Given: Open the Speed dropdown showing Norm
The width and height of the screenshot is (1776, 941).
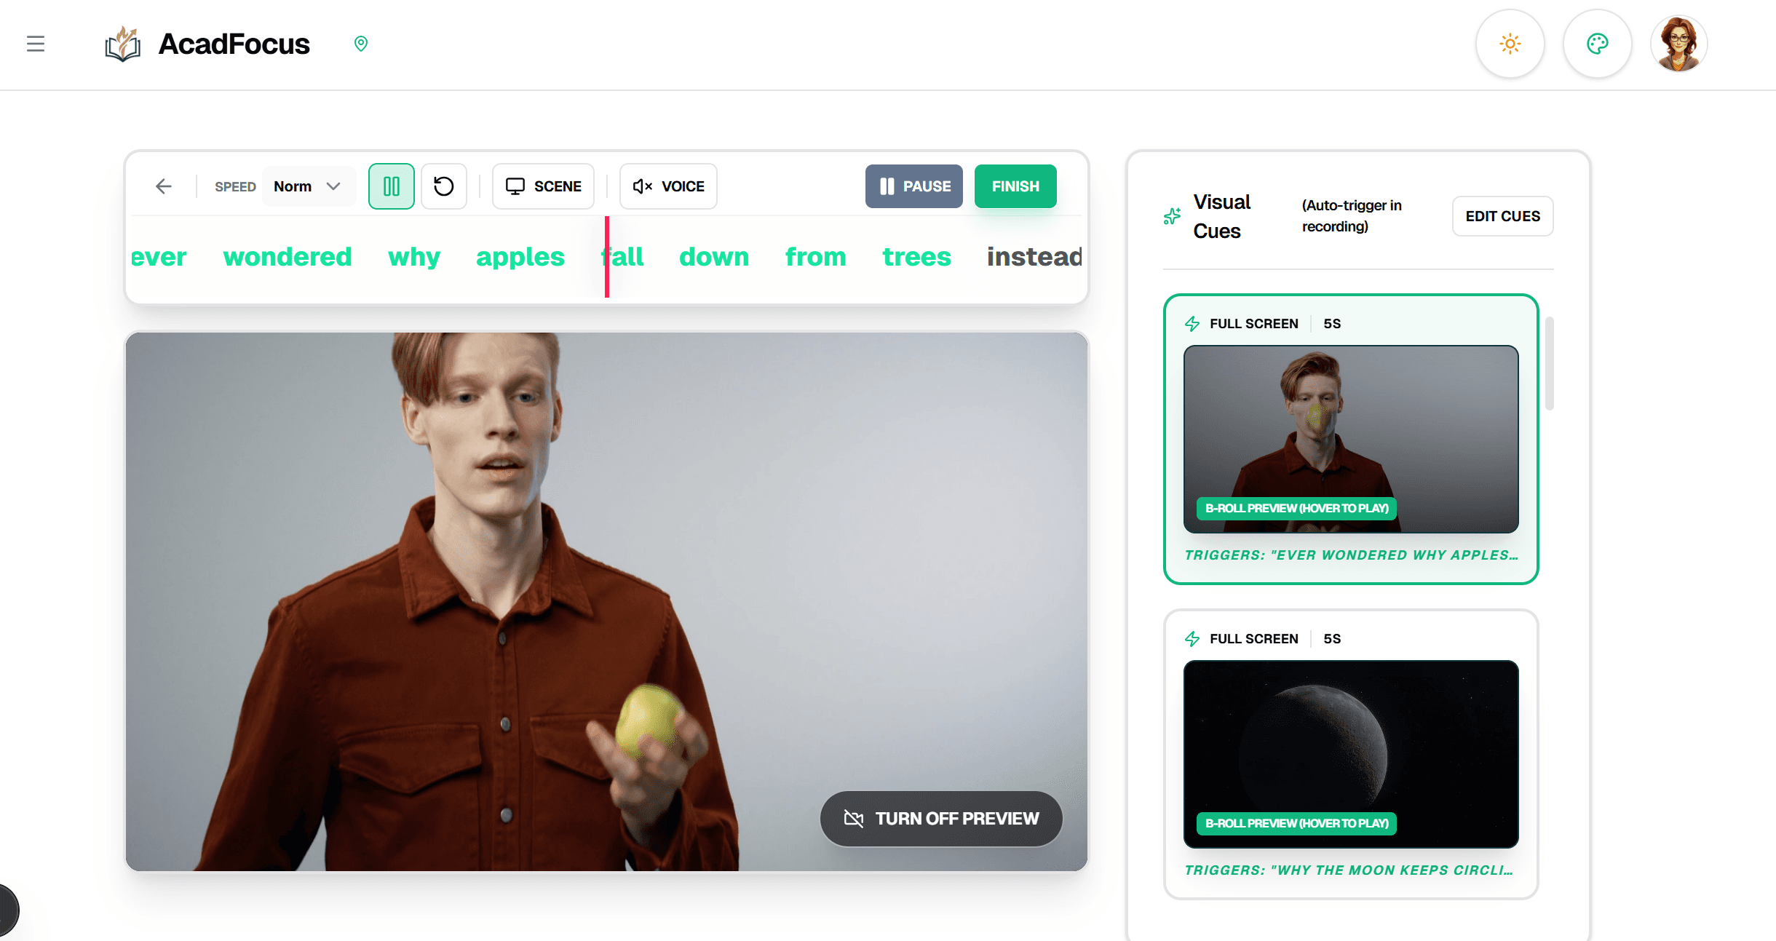Looking at the screenshot, I should pyautogui.click(x=308, y=186).
